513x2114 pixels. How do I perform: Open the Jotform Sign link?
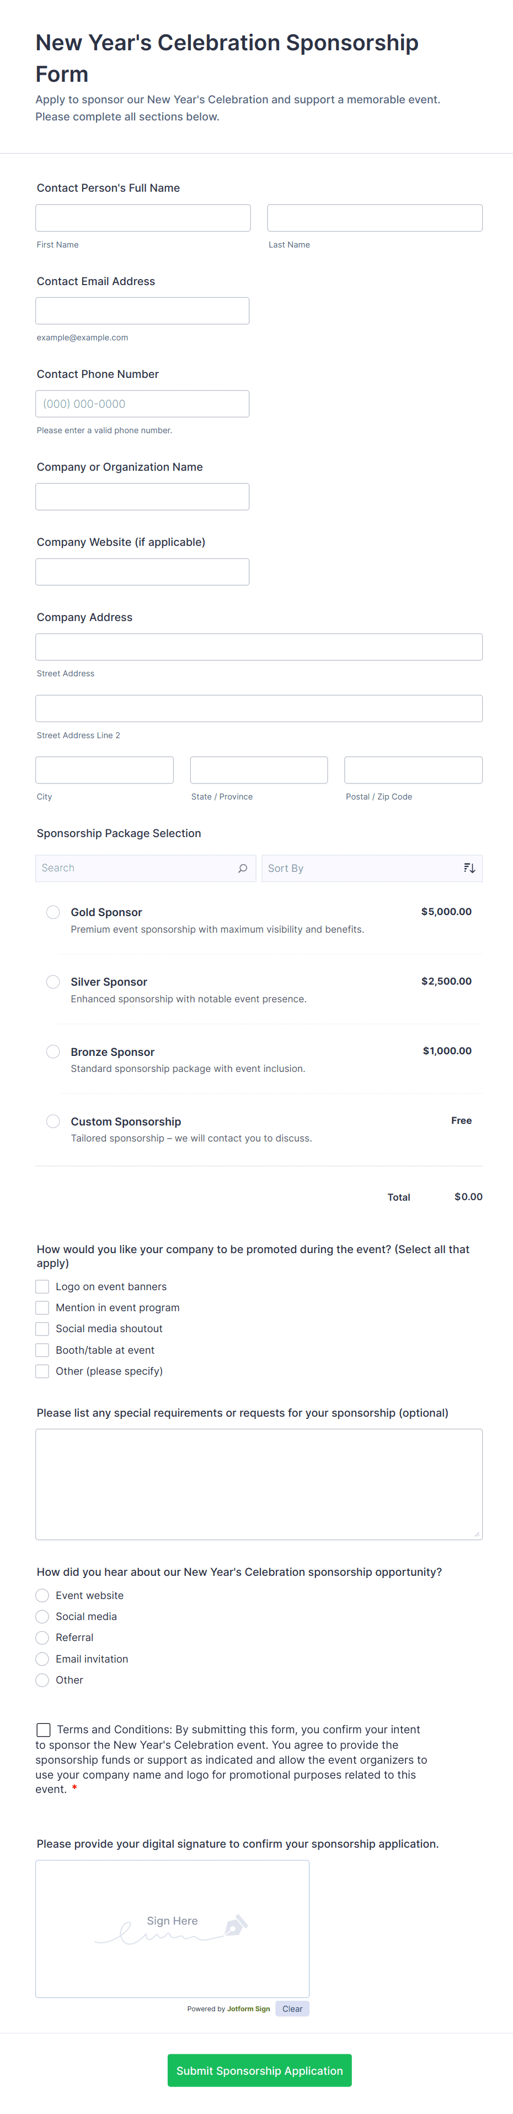coord(248,2009)
